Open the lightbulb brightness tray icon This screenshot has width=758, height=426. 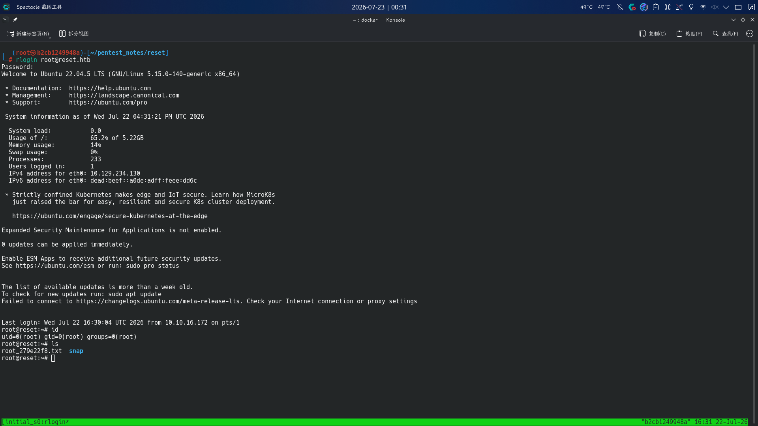point(691,7)
